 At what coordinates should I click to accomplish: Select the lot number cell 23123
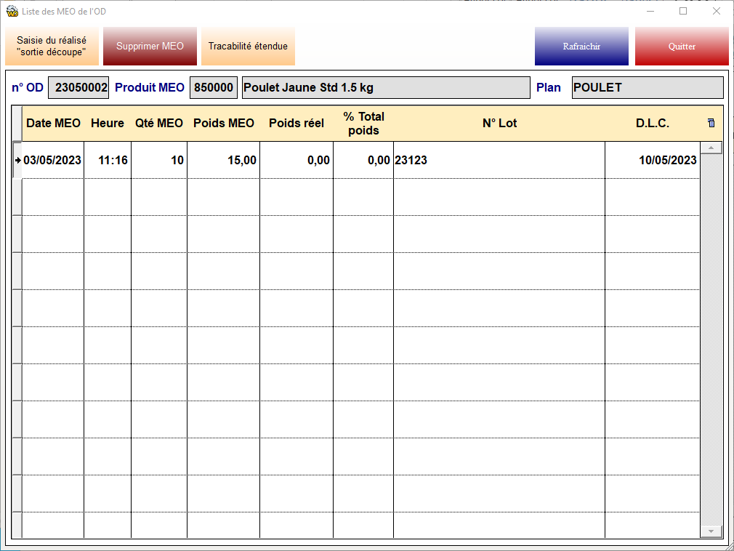pyautogui.click(x=499, y=161)
